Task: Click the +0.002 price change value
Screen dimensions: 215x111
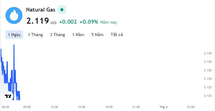Action: [x=68, y=22]
